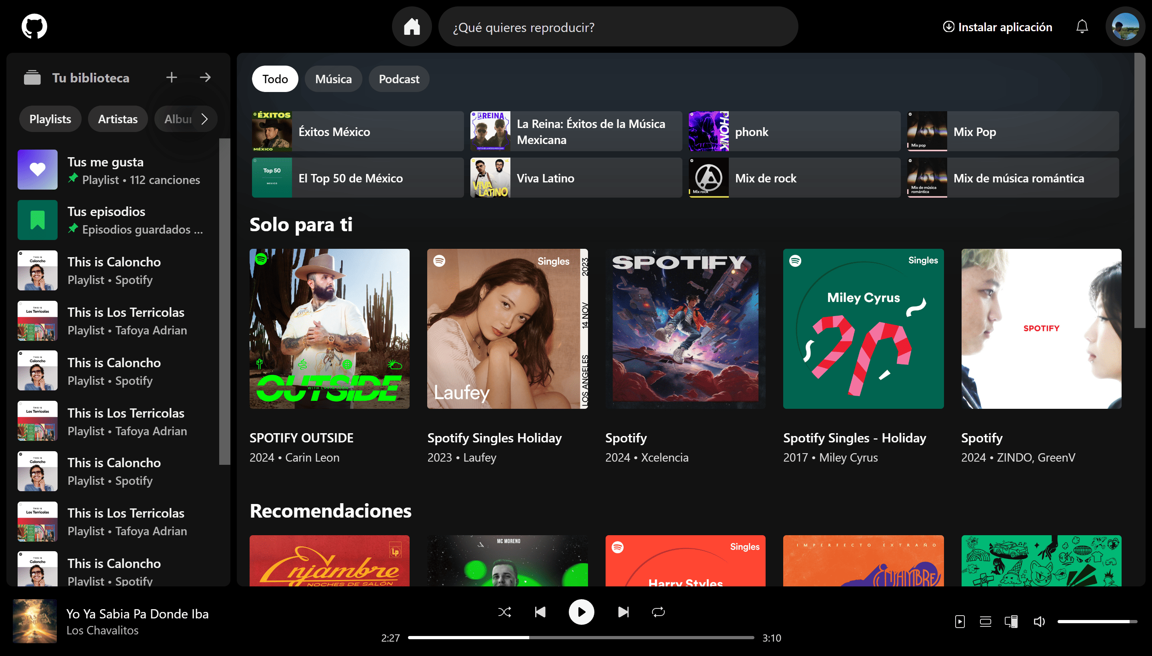
Task: Open the Éxitos México shortcut
Action: (357, 131)
